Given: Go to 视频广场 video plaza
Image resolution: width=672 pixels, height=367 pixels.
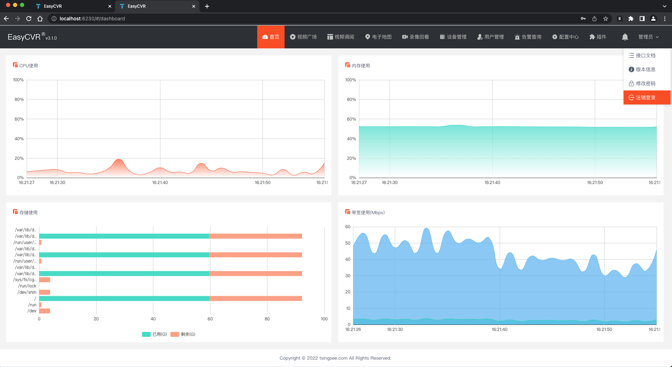Looking at the screenshot, I should pos(303,37).
